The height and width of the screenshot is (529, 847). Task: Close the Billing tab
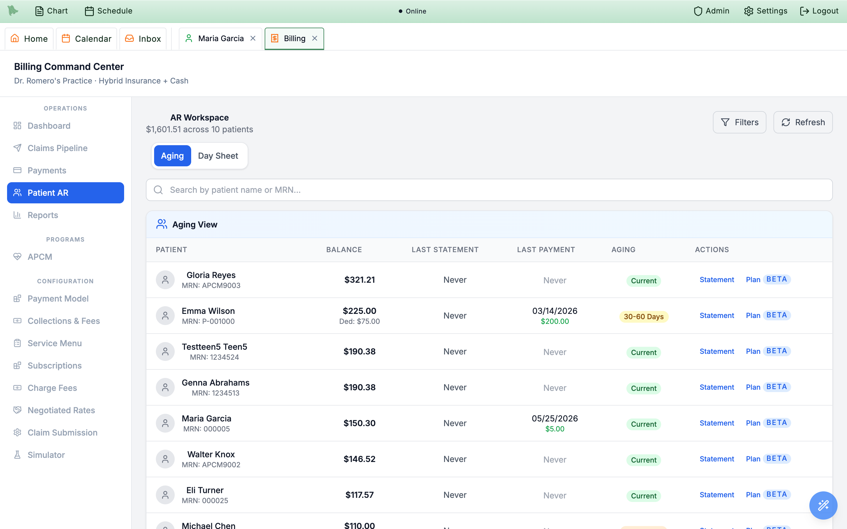click(x=315, y=38)
